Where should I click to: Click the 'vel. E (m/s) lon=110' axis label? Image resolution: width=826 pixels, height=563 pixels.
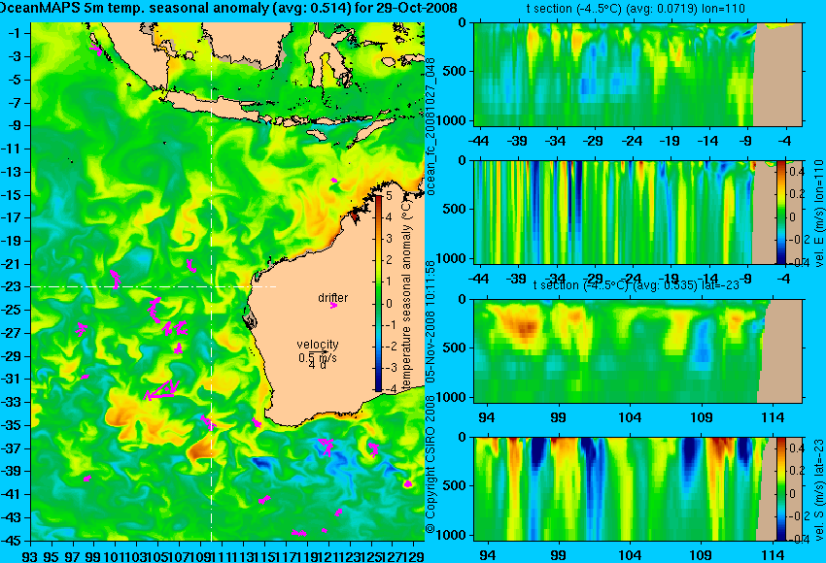click(818, 214)
